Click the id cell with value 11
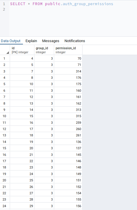The width and height of the screenshot is (137, 210). coord(22,91)
